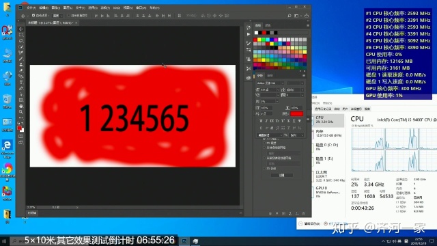
Task: Select the Eraser tool
Action: 21,70
